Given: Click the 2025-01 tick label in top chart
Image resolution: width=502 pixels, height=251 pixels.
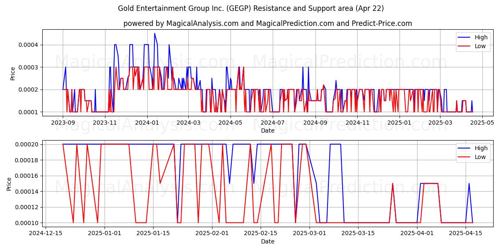Looking at the screenshot, I should pos(400,123).
